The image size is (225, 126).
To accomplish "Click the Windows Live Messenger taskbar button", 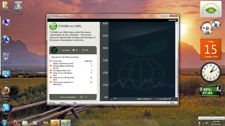I will [x=55, y=123].
